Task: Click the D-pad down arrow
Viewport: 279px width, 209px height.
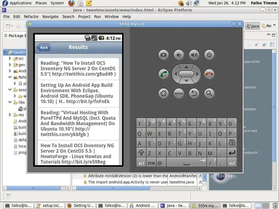Action: coord(186,81)
